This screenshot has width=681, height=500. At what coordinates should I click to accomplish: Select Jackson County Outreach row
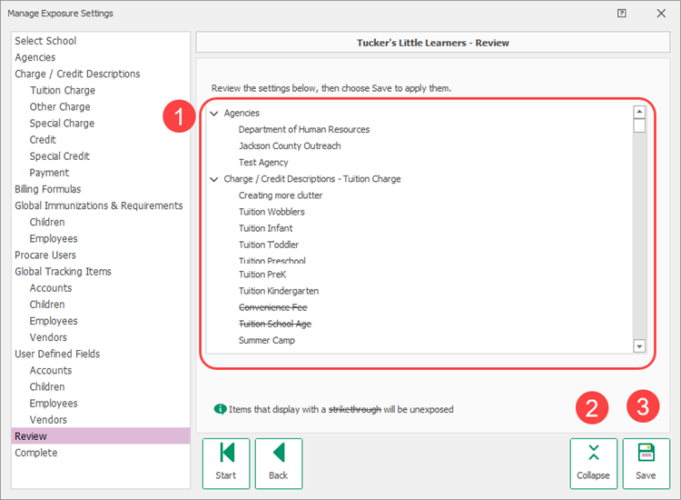pyautogui.click(x=290, y=146)
